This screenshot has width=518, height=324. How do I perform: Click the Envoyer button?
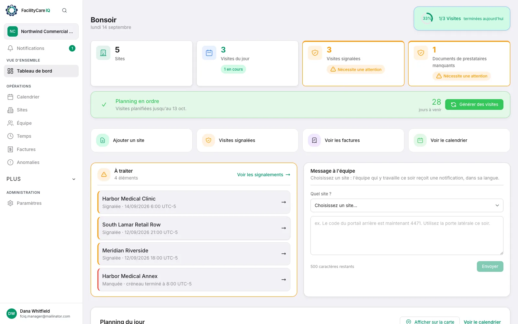coord(490,266)
